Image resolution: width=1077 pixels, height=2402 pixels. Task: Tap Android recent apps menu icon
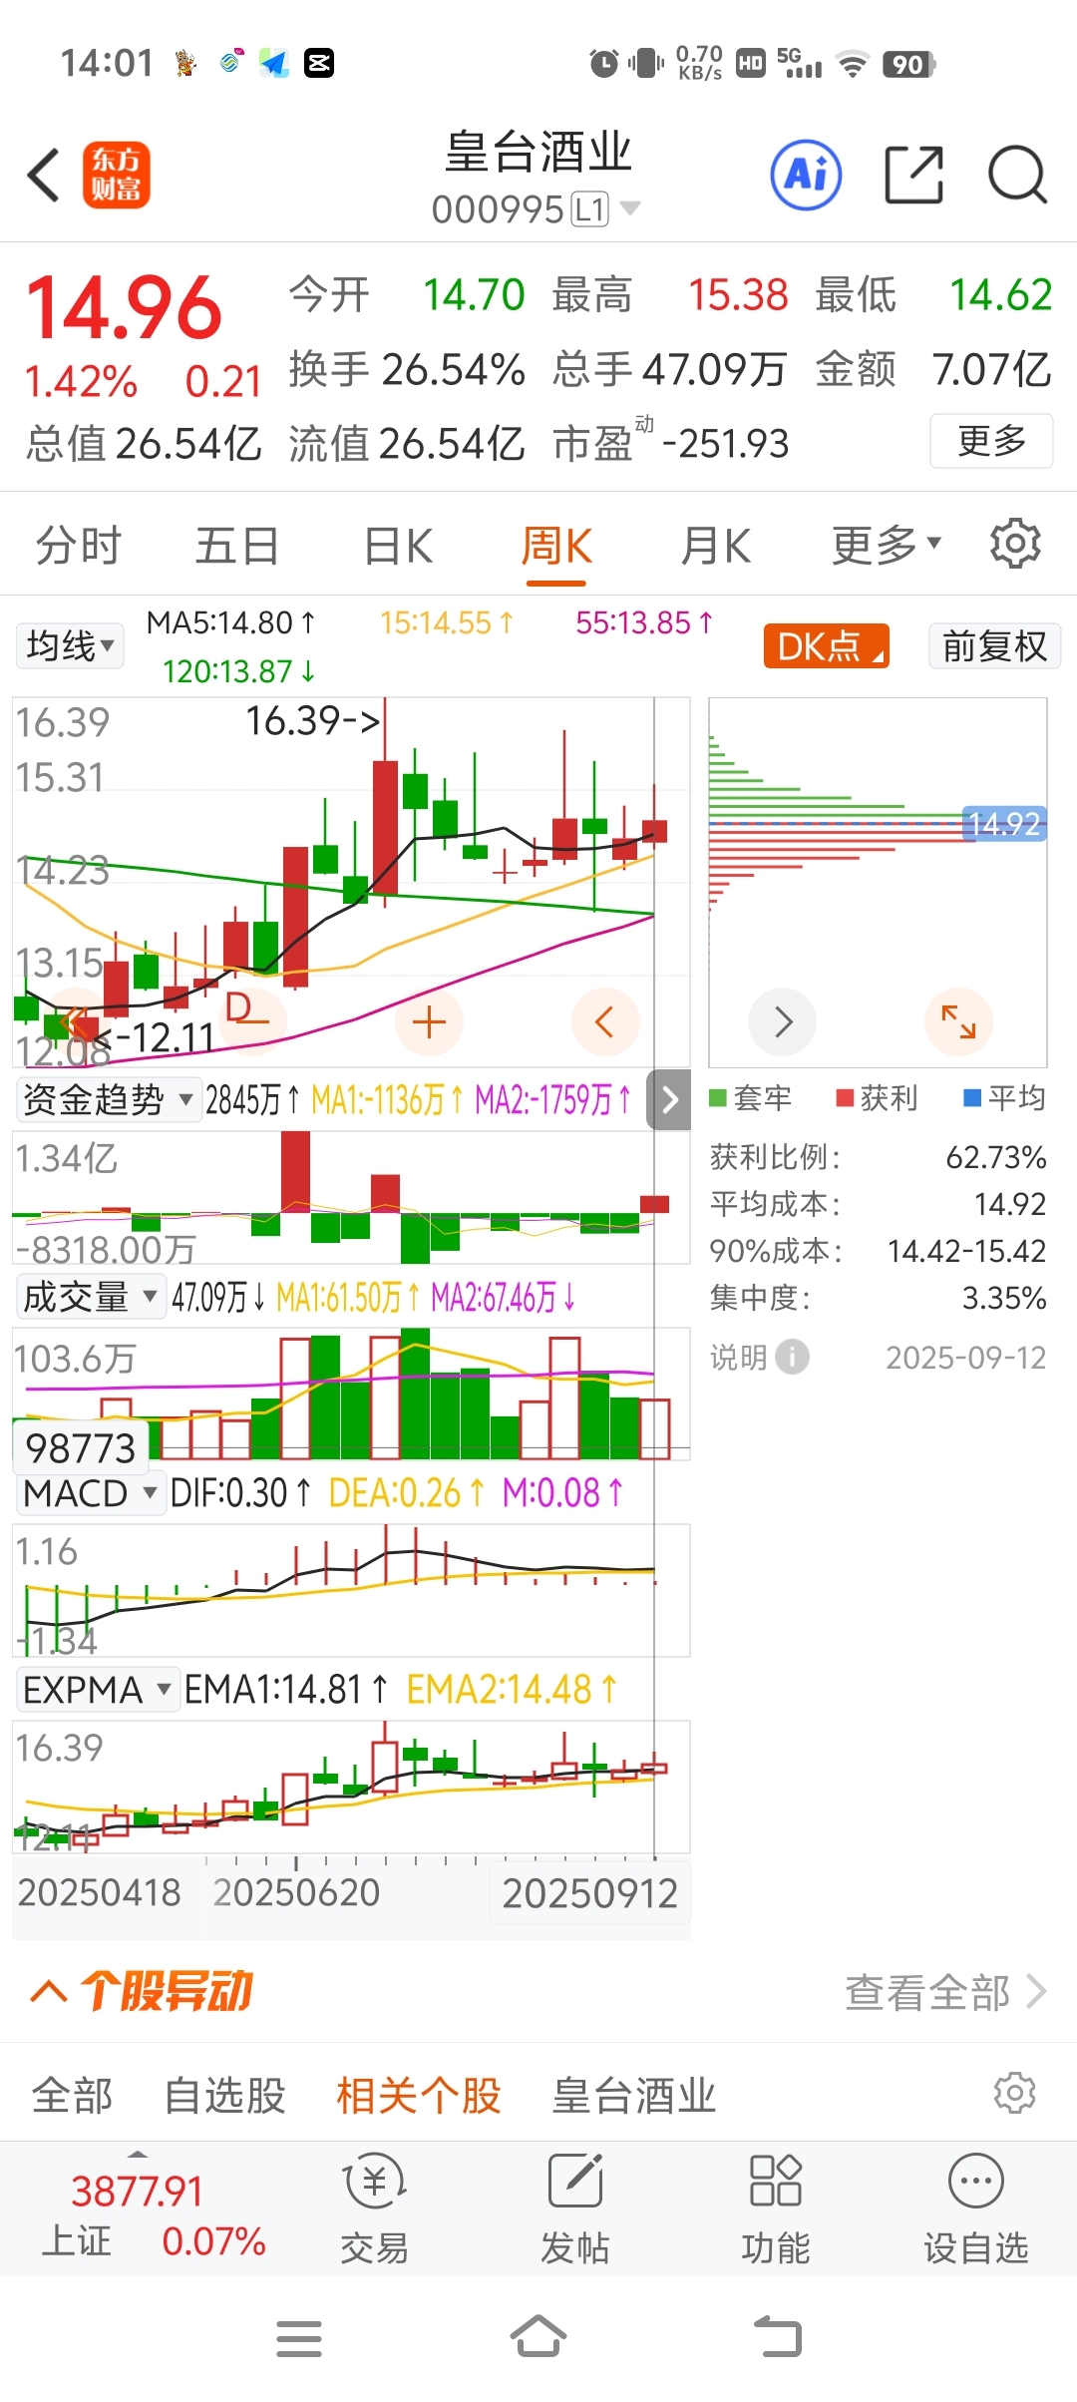pyautogui.click(x=299, y=2338)
